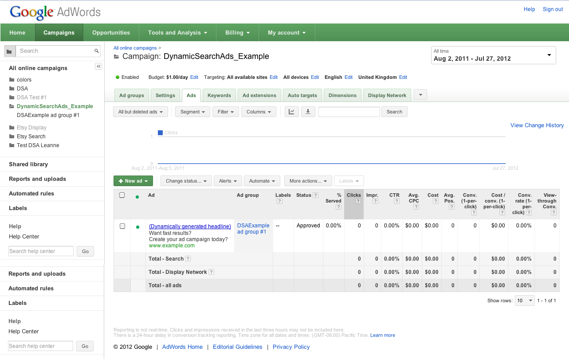Viewport: 569px width, 359px height.
Task: Open the More actions dropdown
Action: pyautogui.click(x=308, y=181)
